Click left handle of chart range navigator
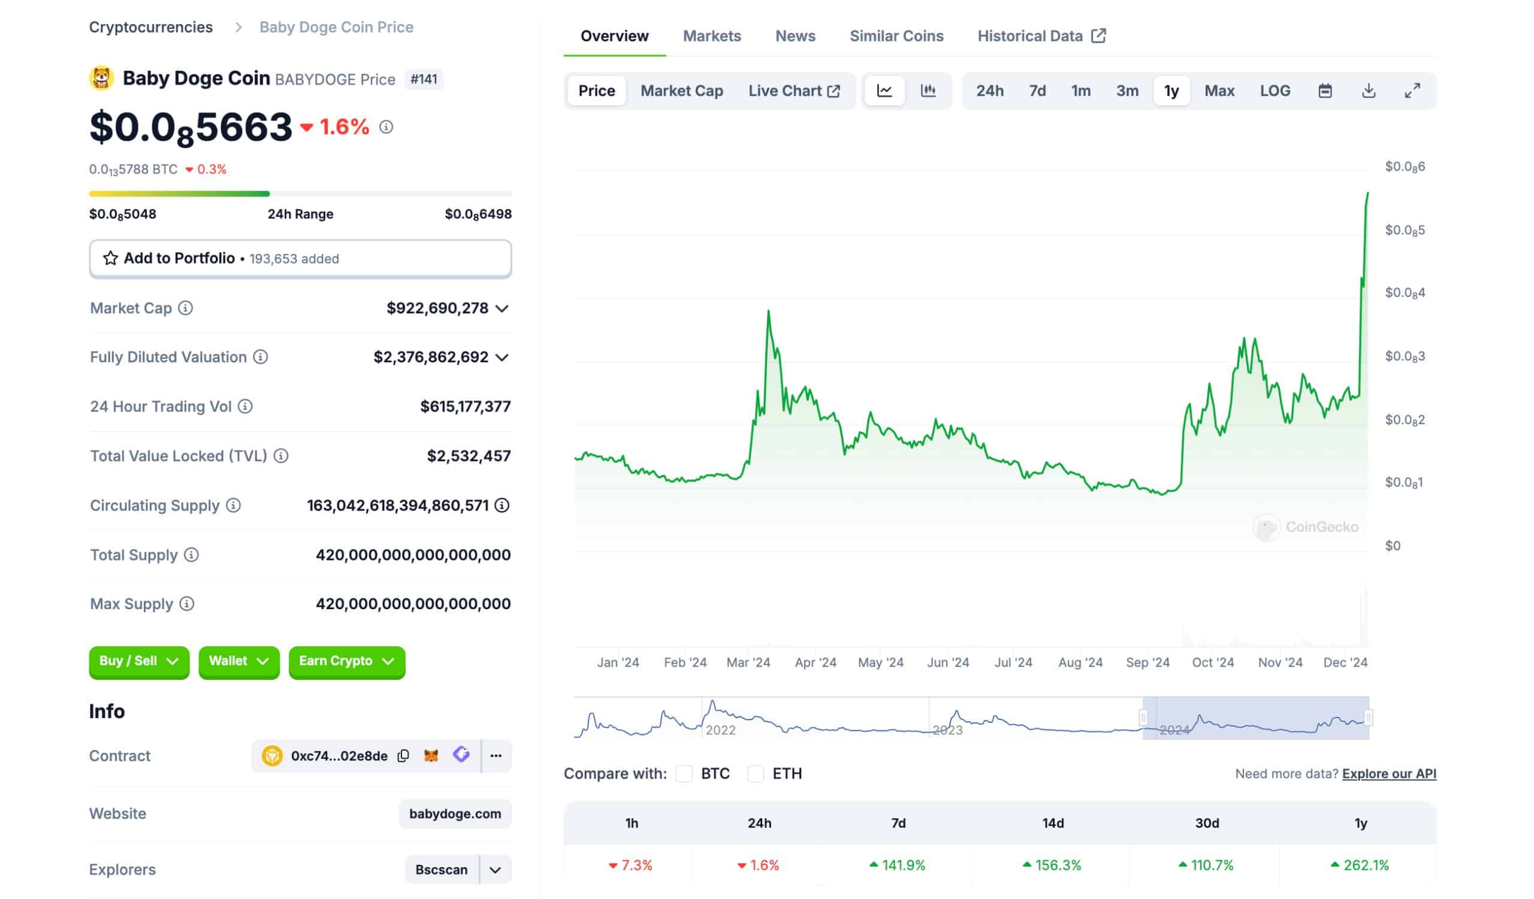Screen dimensions: 1534x899 pyautogui.click(x=1143, y=718)
